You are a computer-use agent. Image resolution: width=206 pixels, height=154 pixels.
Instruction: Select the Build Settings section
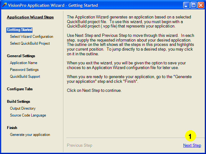pos(18,102)
